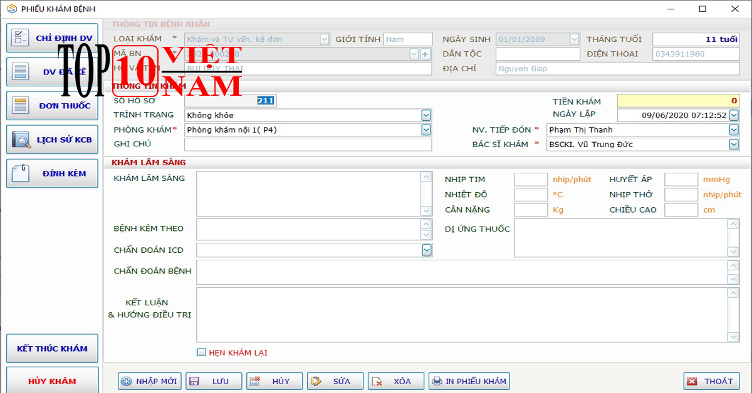Open the NV. TIẾP ĐÓN dropdown
Image resolution: width=752 pixels, height=393 pixels.
pos(734,130)
